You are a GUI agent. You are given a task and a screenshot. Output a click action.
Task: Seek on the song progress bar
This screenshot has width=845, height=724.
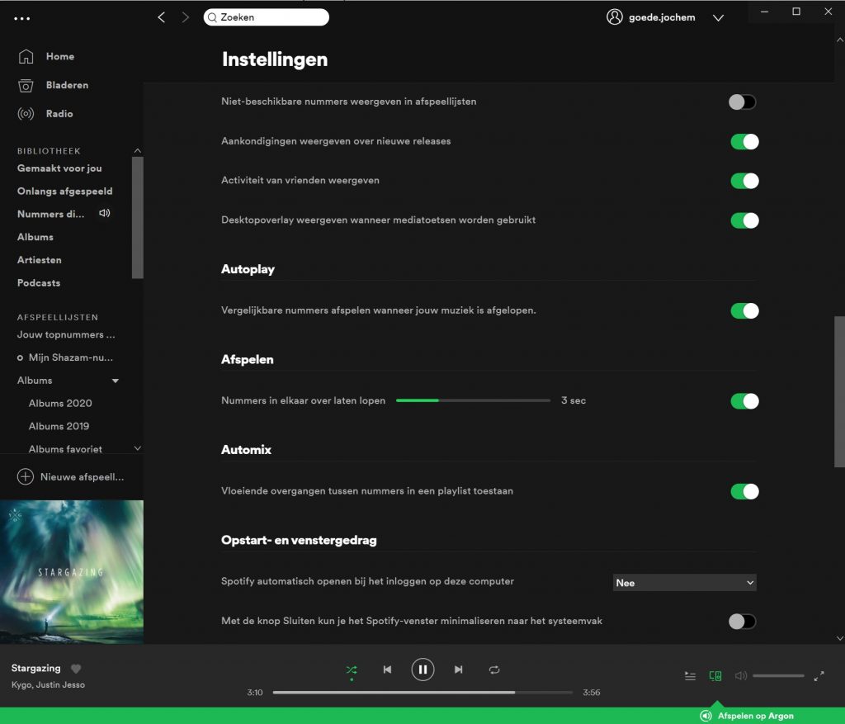[422, 692]
